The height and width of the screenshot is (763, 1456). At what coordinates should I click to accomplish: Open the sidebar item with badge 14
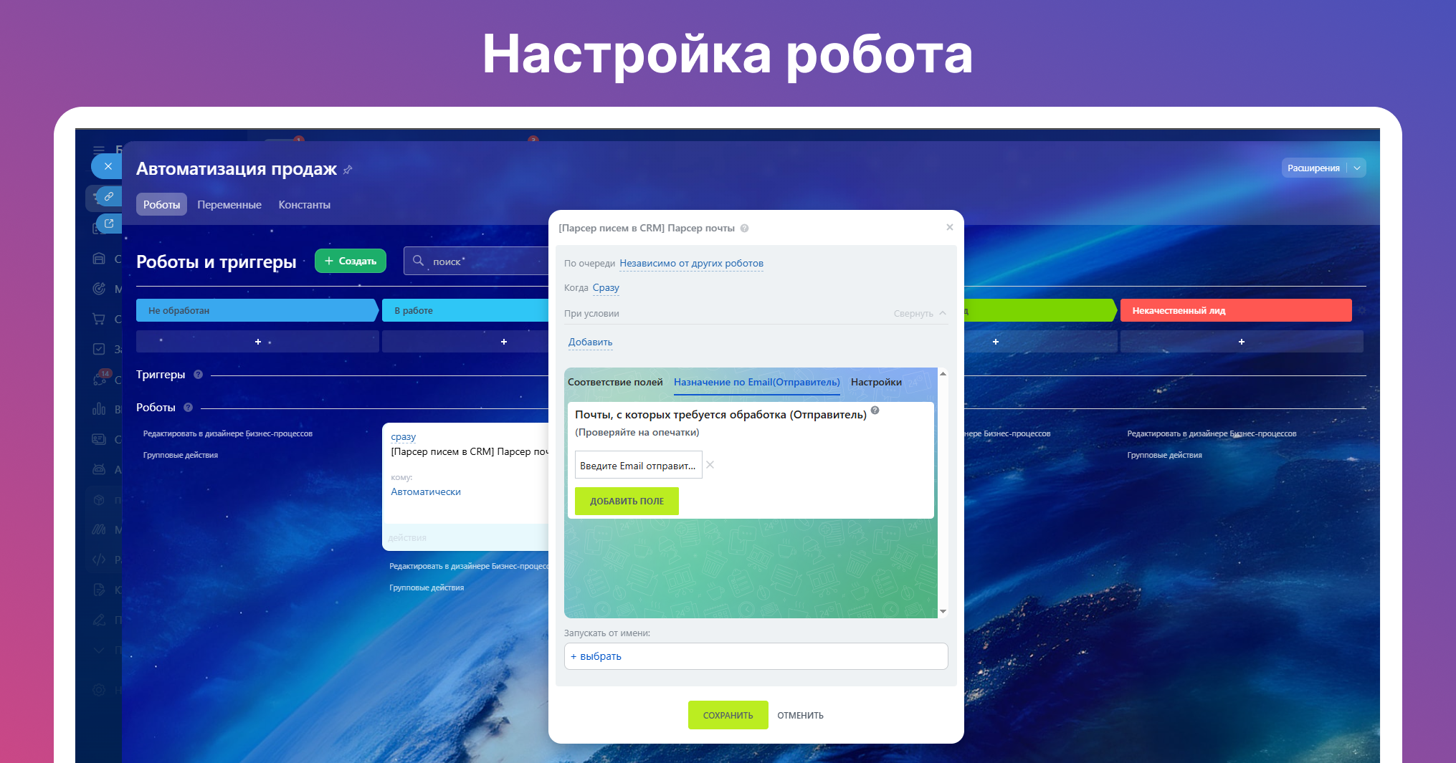coord(100,378)
